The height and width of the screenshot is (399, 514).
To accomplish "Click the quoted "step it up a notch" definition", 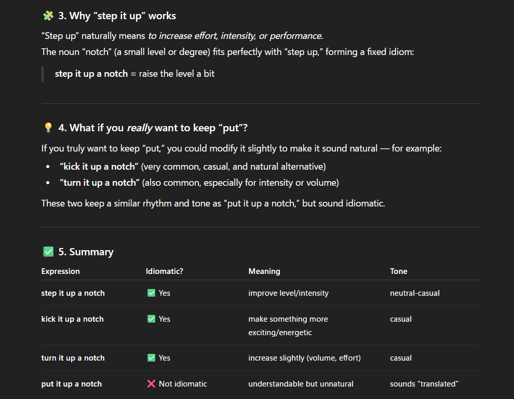I will point(91,74).
